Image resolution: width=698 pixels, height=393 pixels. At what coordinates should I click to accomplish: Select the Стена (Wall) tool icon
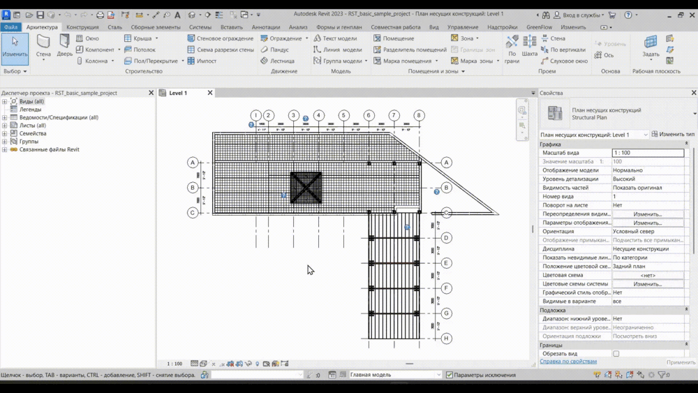(43, 43)
